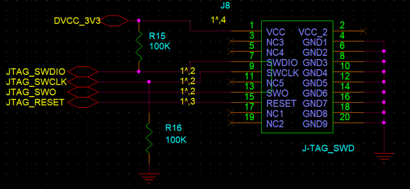The image size is (410, 189).
Task: Select the JTAG_SWDIO hexagonal port symbol
Action: pyautogui.click(x=83, y=71)
